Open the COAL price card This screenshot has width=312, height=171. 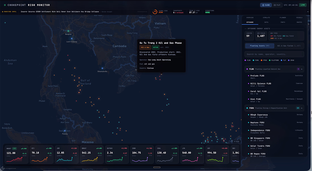[x=167, y=155]
